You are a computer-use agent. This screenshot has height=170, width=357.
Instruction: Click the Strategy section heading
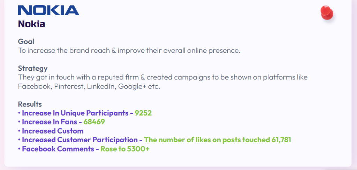[33, 68]
